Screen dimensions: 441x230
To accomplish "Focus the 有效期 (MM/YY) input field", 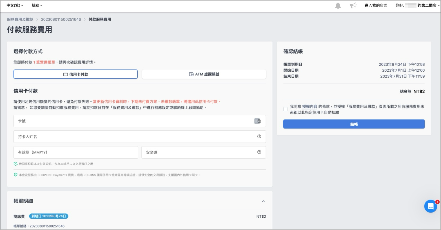I will pos(76,152).
